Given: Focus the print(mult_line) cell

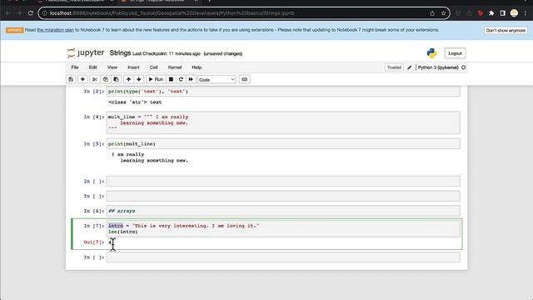Looking at the screenshot, I should click(x=283, y=143).
